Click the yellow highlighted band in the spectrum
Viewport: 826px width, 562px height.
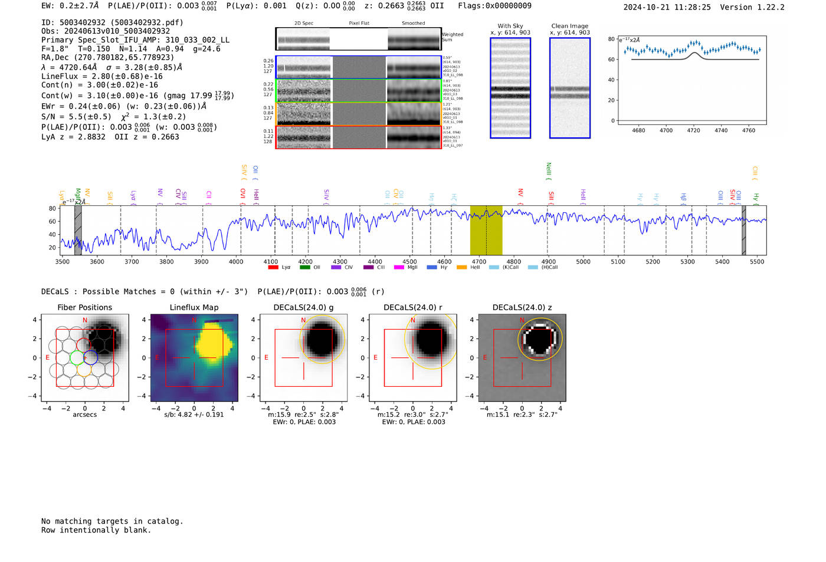[486, 230]
